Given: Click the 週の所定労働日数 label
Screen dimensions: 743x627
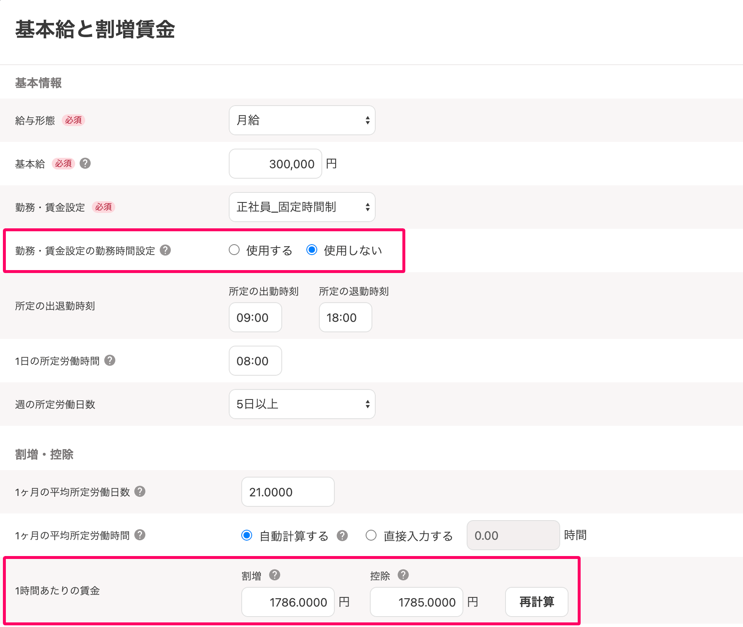Looking at the screenshot, I should click(x=55, y=405).
